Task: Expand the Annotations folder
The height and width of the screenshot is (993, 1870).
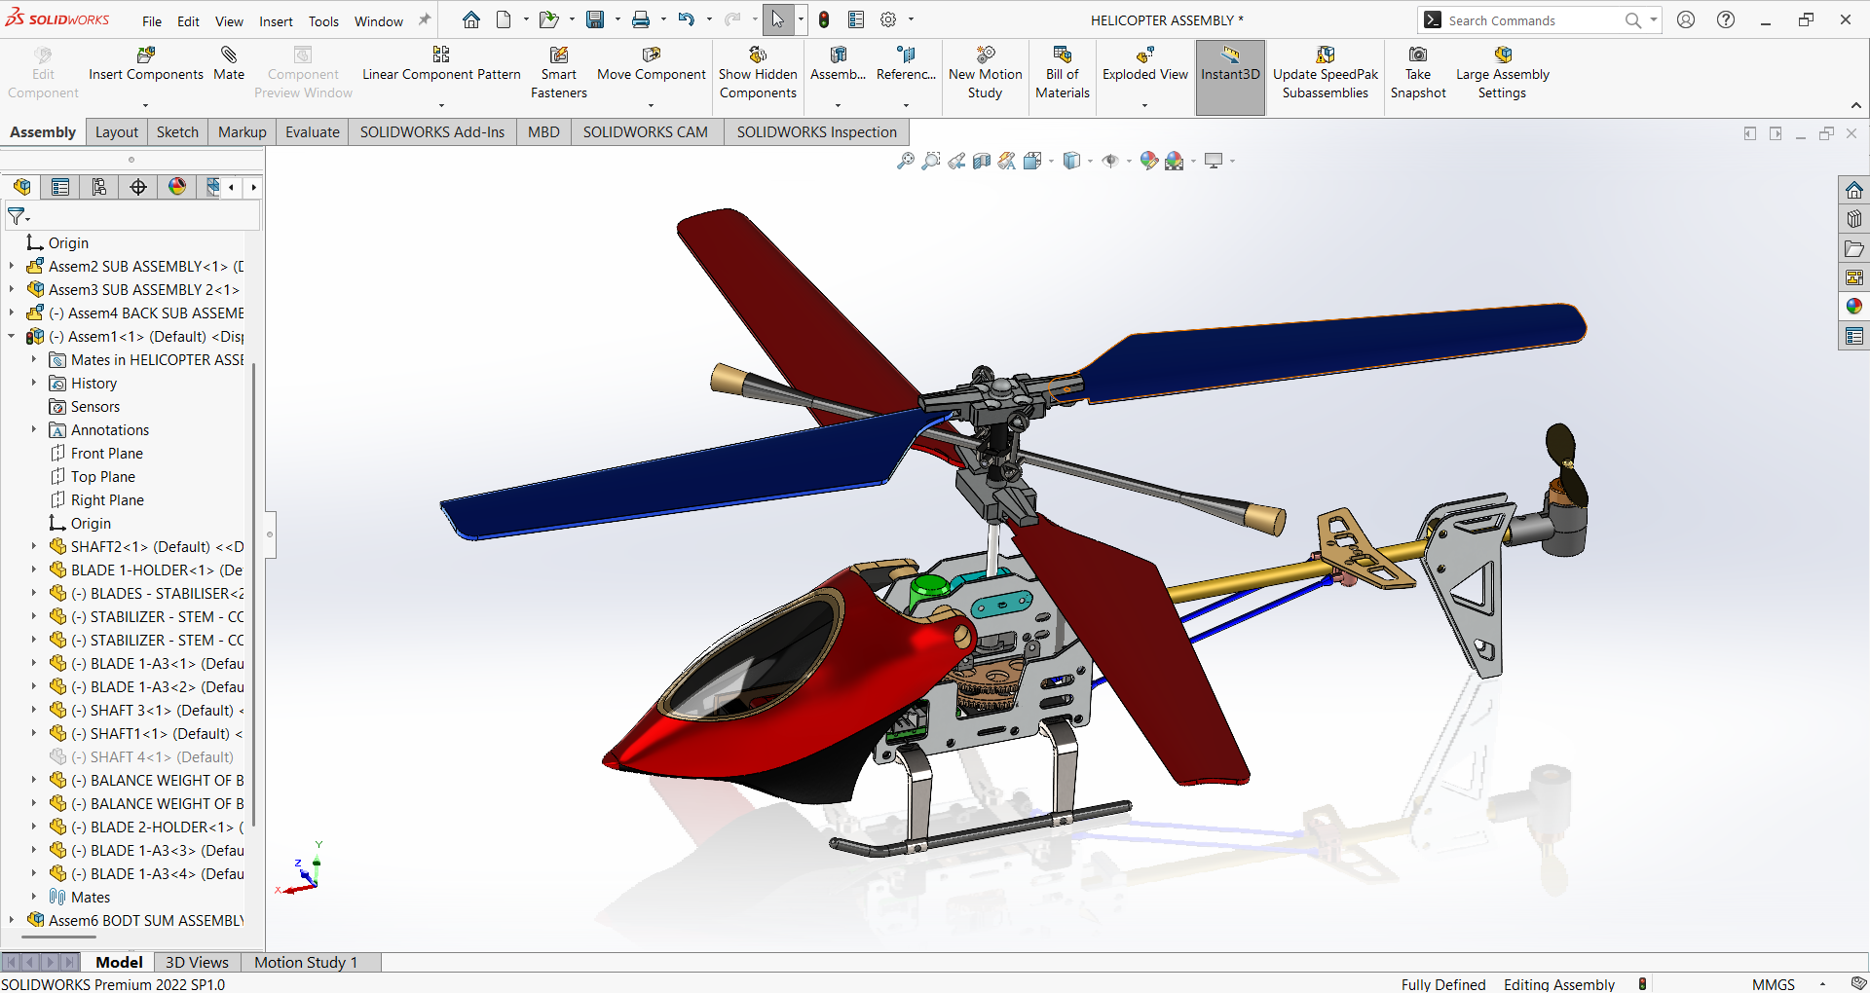Action: coord(33,429)
